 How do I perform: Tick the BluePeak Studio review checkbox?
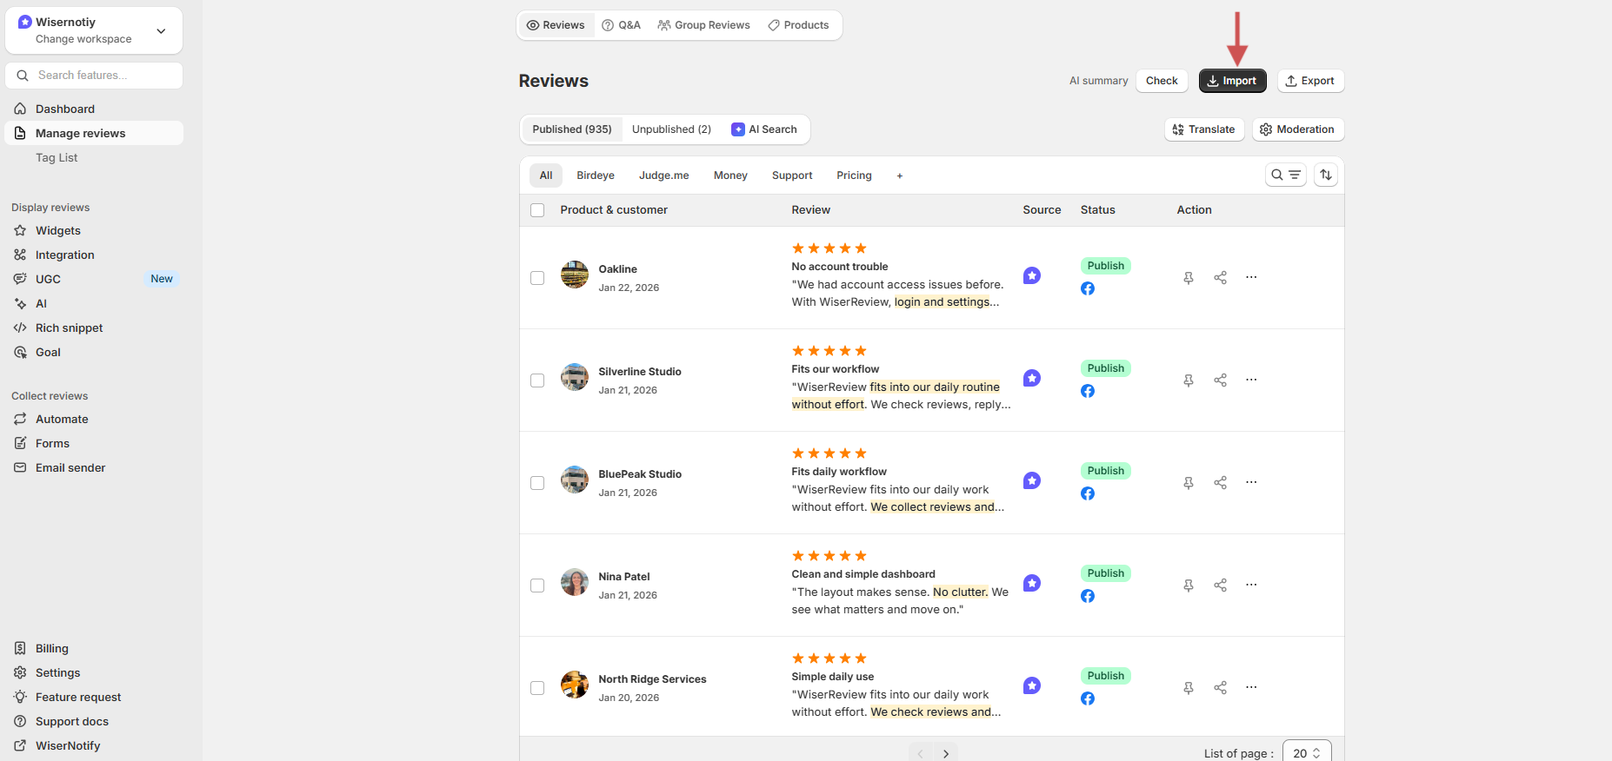click(x=537, y=483)
